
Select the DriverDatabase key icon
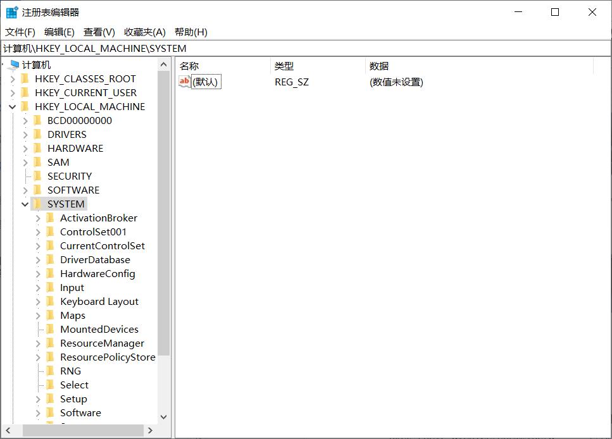pos(51,259)
